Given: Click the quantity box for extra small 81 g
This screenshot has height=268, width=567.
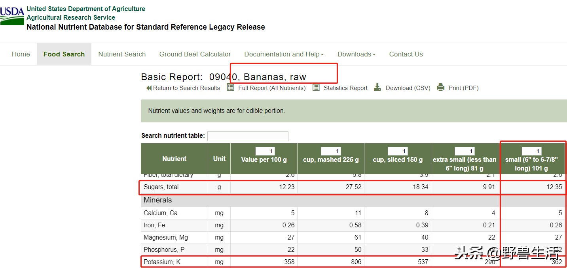Looking at the screenshot, I should point(465,152).
